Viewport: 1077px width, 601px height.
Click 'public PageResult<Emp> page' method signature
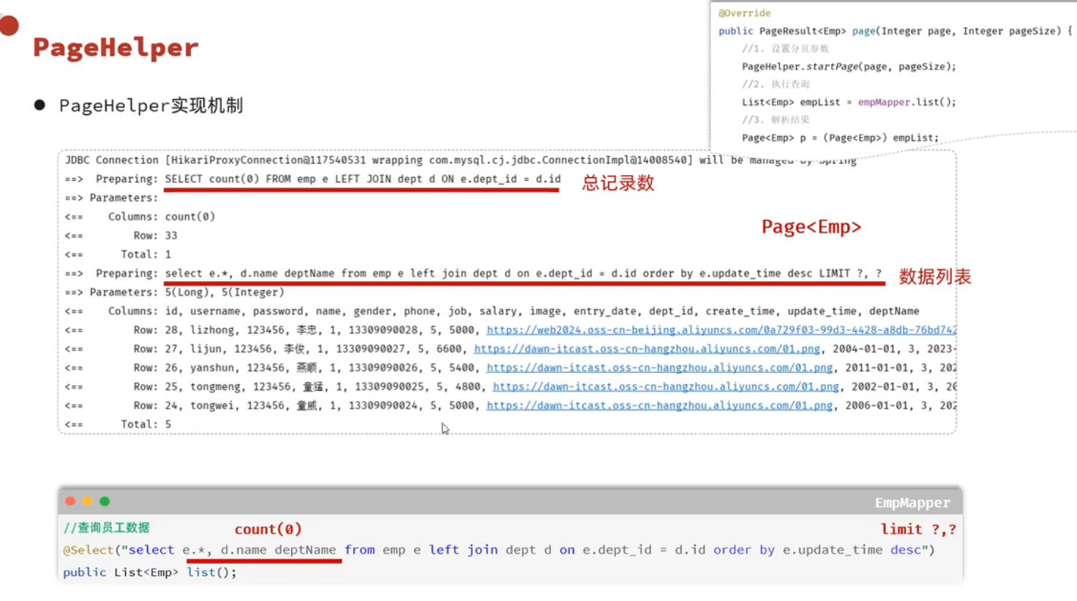(895, 31)
